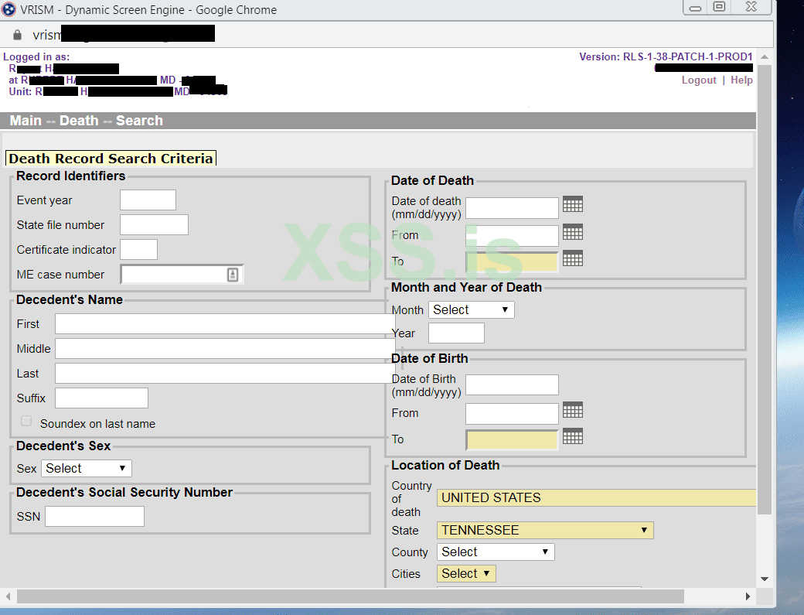Focus the Date of Birth To field
The image size is (804, 615).
(x=512, y=439)
